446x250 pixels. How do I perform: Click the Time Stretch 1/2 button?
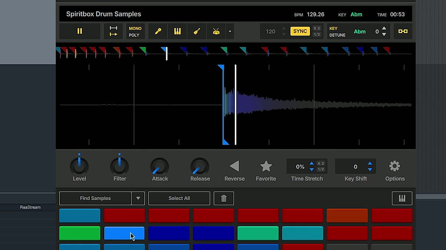(320, 170)
